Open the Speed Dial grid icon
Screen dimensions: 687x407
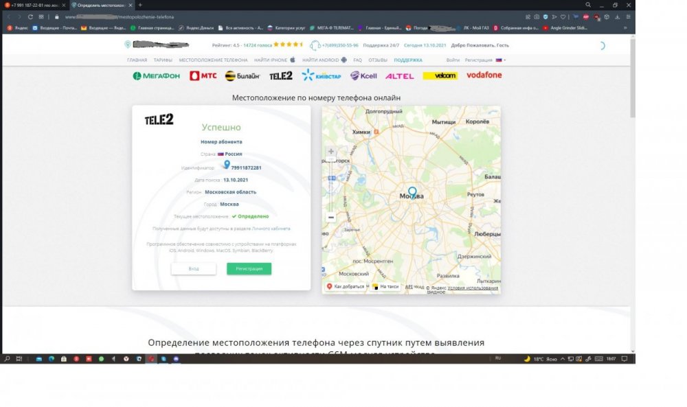[41, 16]
